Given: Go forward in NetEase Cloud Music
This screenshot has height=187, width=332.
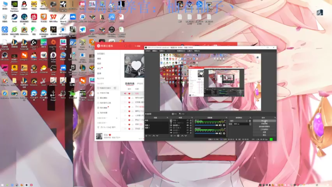Looking at the screenshot, I should coord(130,46).
